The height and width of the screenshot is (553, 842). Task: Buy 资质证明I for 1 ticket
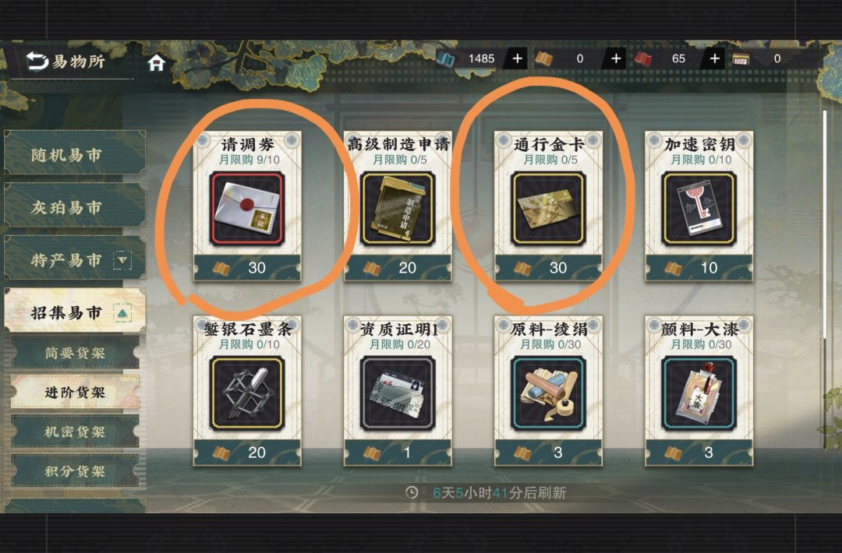click(x=398, y=453)
